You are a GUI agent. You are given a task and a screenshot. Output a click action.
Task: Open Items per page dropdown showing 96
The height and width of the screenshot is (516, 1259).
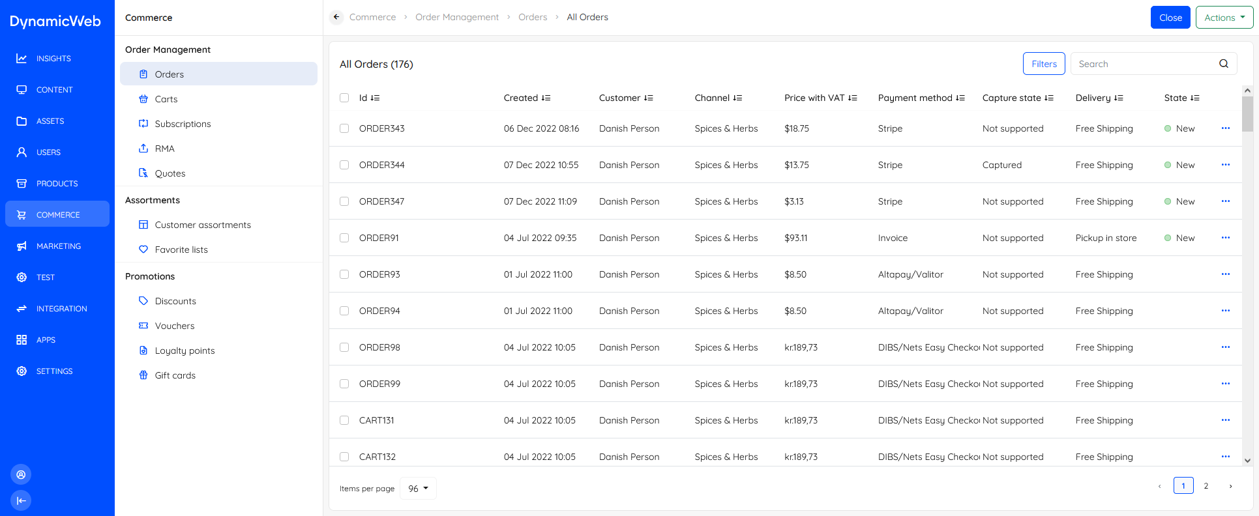(x=418, y=489)
